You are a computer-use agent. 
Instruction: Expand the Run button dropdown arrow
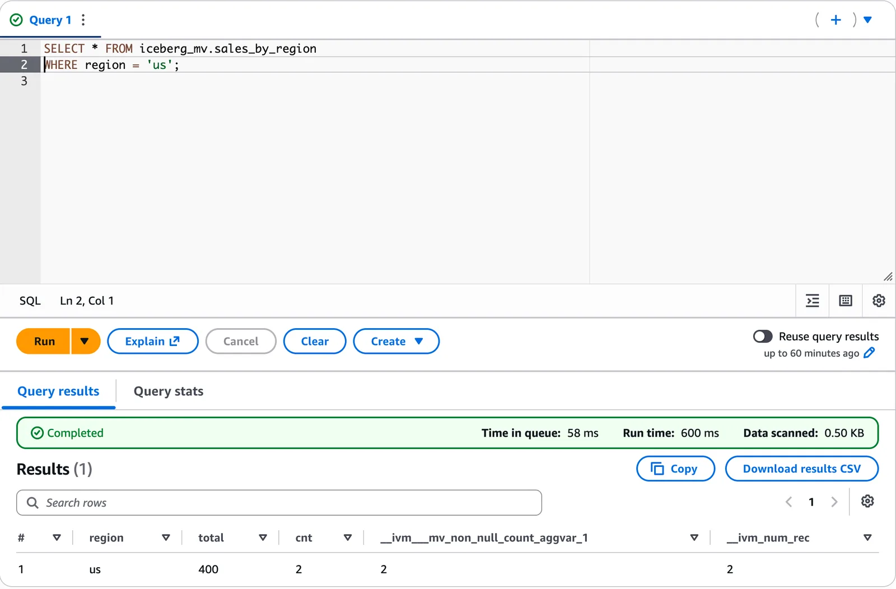tap(85, 341)
